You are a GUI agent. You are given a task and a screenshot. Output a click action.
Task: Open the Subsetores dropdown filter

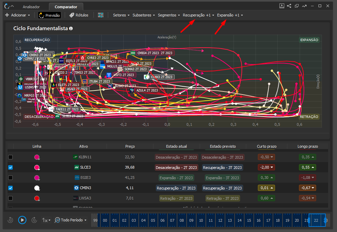pyautogui.click(x=143, y=15)
